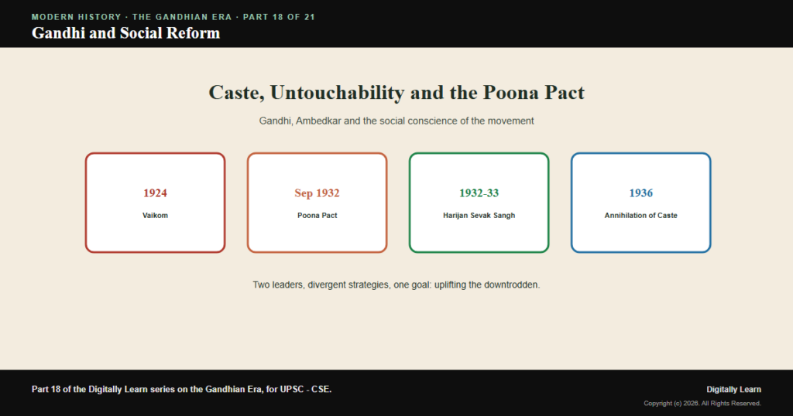The height and width of the screenshot is (416, 793).
Task: Click the 'Harijan Sevak Sangh' label
Action: [x=479, y=215]
